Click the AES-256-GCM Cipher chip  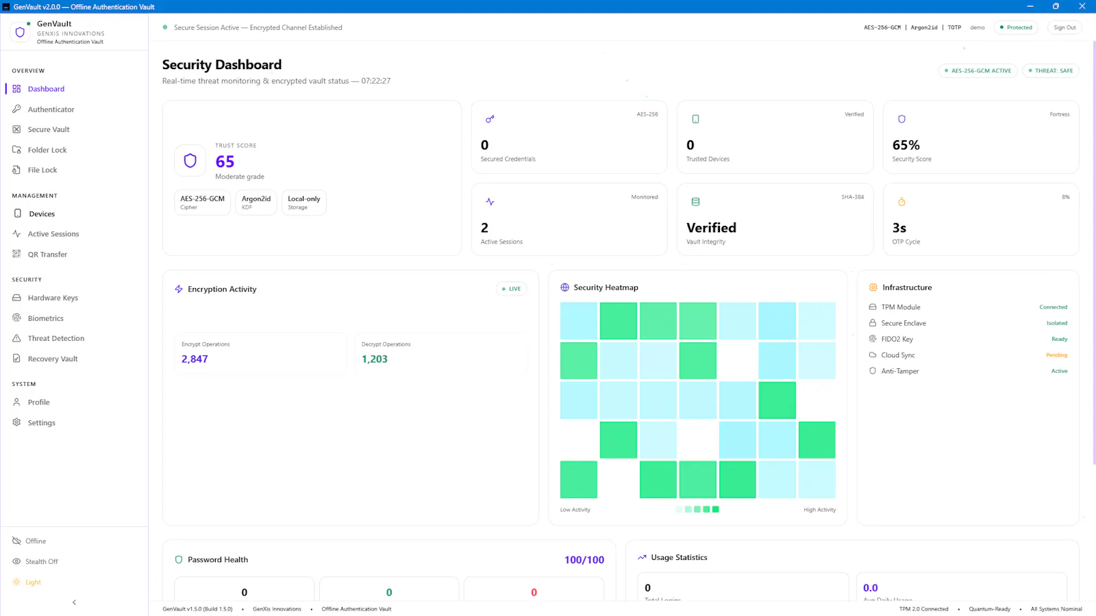(202, 203)
